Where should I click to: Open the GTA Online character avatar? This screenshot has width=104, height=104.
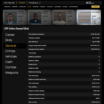(x=84, y=17)
